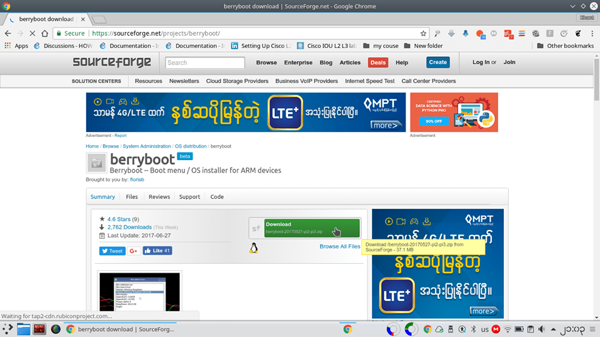Open the 'my couse' bookmarks folder

click(381, 46)
